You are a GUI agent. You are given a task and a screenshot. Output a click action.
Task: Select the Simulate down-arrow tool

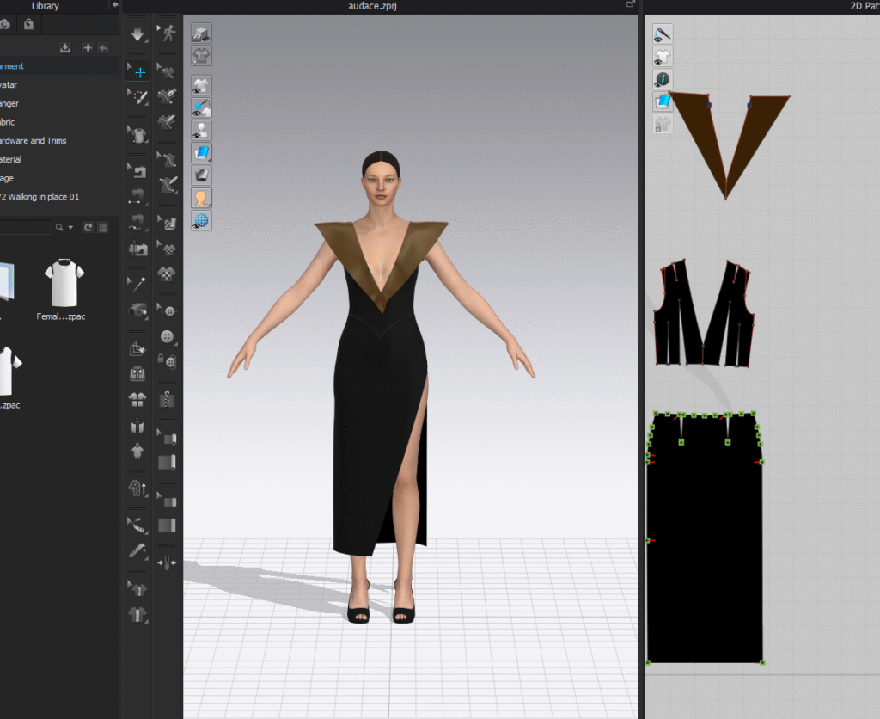(x=137, y=34)
